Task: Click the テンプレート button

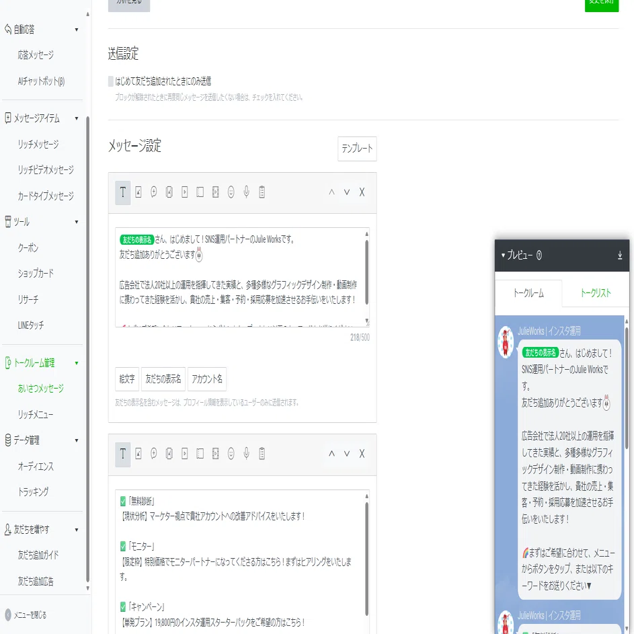Action: 357,149
